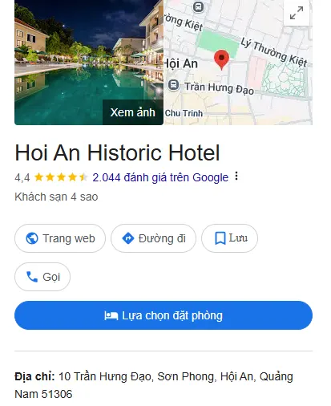Expand the map to full view

[297, 13]
